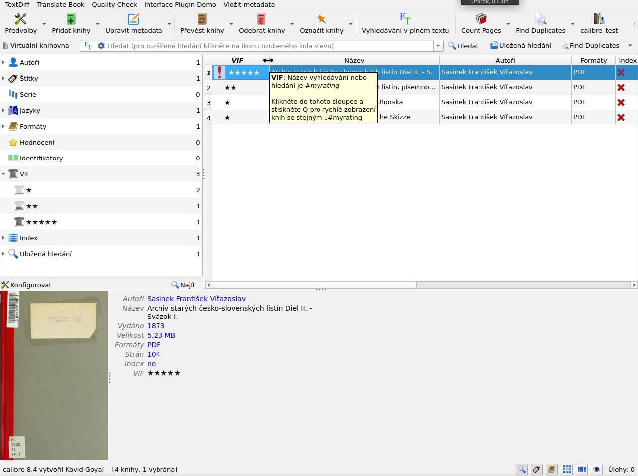
Task: Open the Translate Book menu
Action: click(61, 4)
